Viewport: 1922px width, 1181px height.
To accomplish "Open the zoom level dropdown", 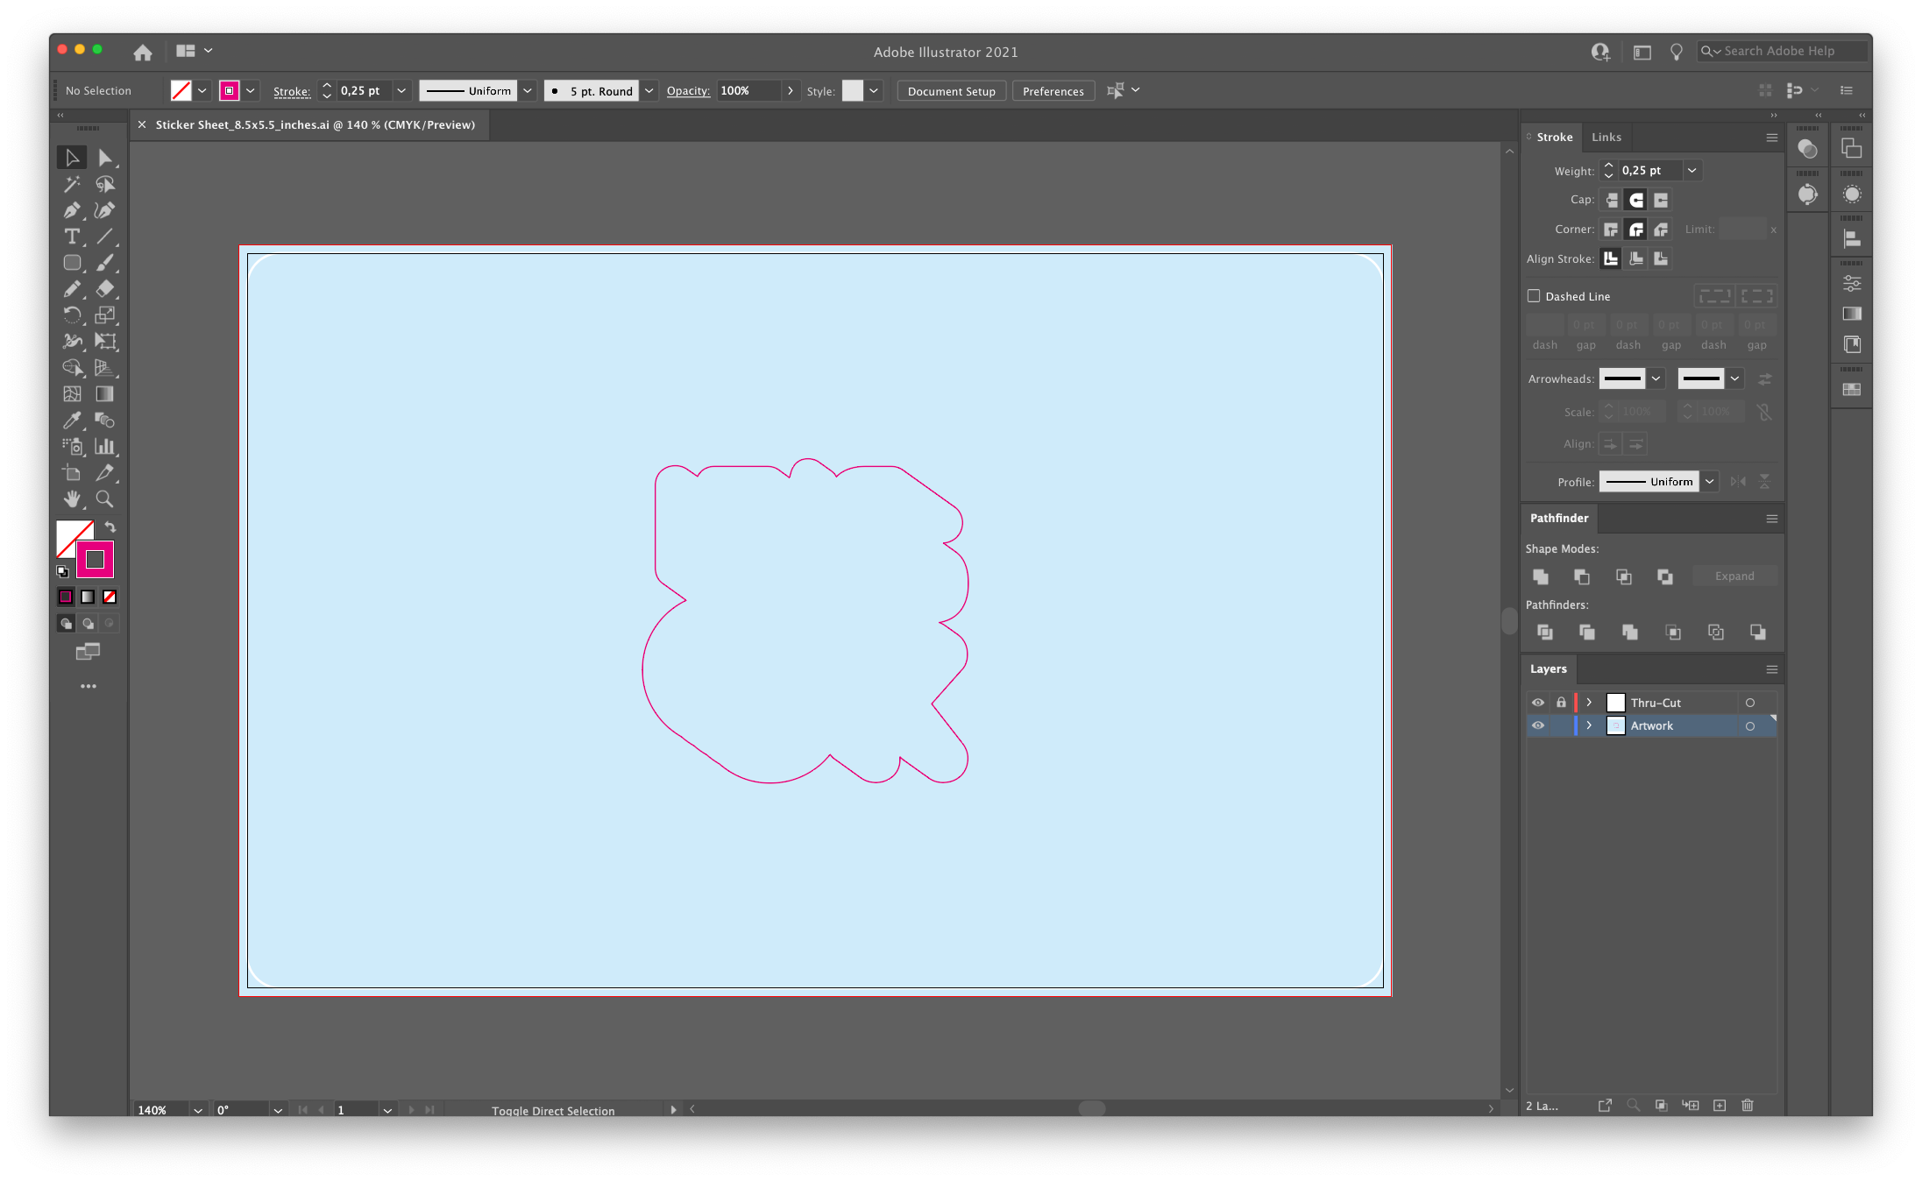I will pos(198,1110).
